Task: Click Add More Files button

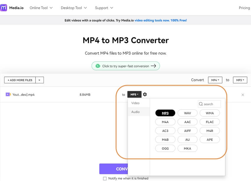Action: pyautogui.click(x=20, y=80)
